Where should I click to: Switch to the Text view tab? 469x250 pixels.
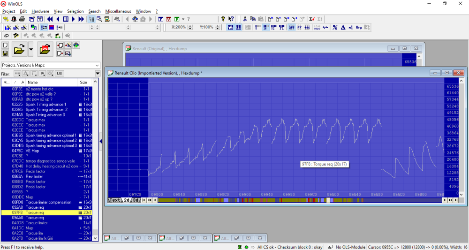[115, 200]
